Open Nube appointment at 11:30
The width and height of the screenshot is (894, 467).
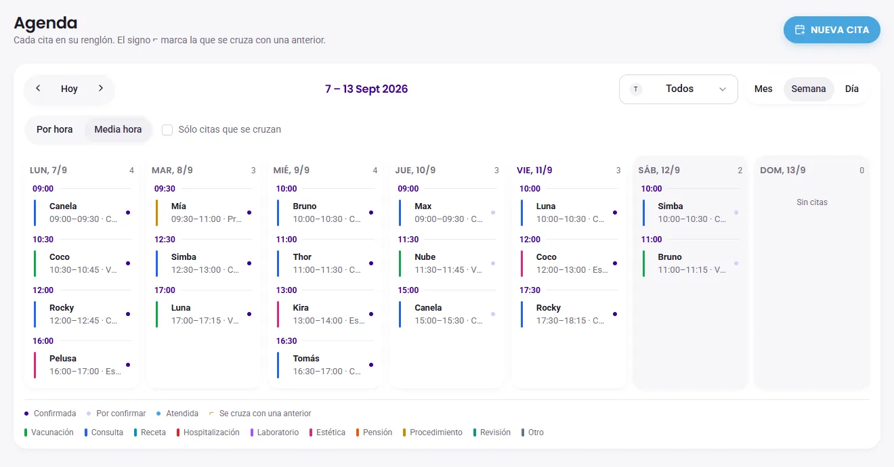[x=448, y=263]
